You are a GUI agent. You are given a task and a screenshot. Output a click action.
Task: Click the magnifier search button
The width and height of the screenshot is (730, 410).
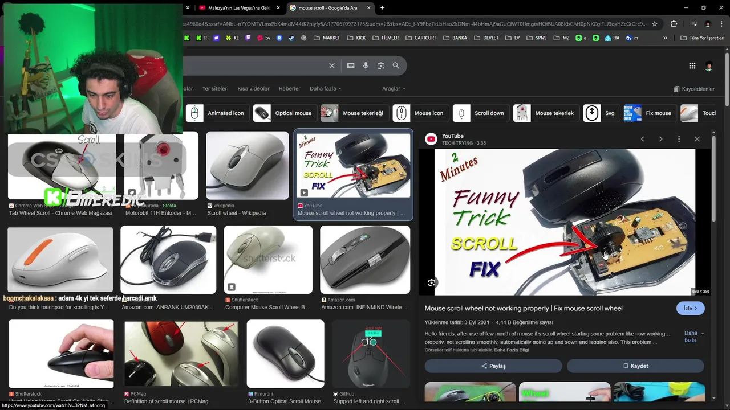[x=396, y=65]
